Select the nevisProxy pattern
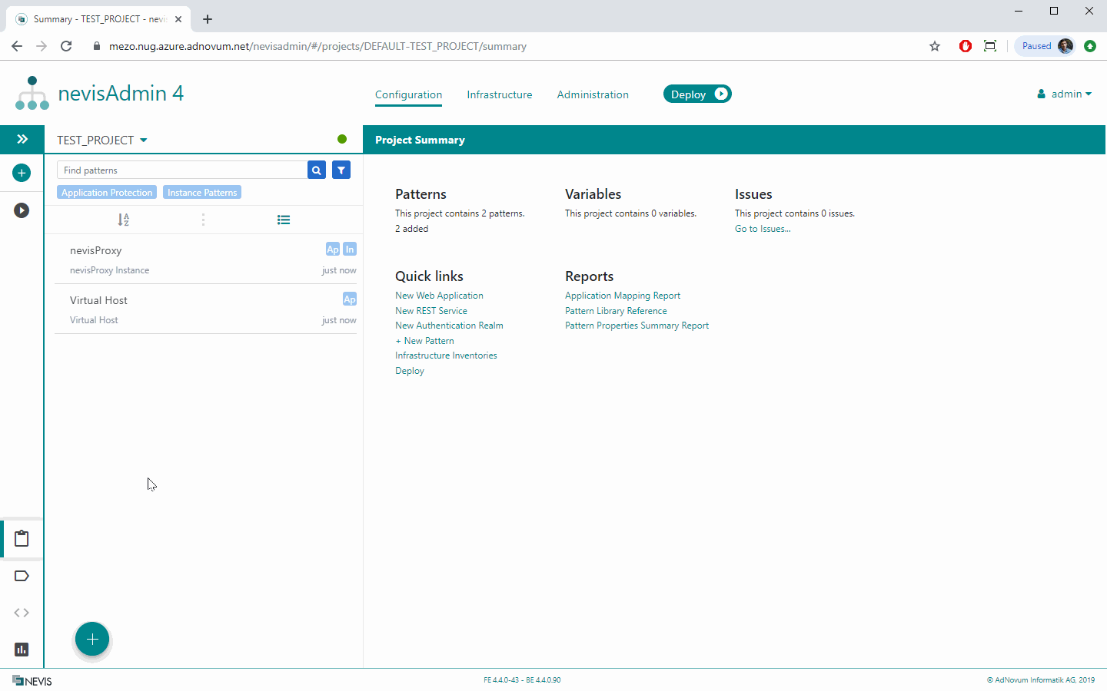This screenshot has height=691, width=1107. tap(205, 260)
